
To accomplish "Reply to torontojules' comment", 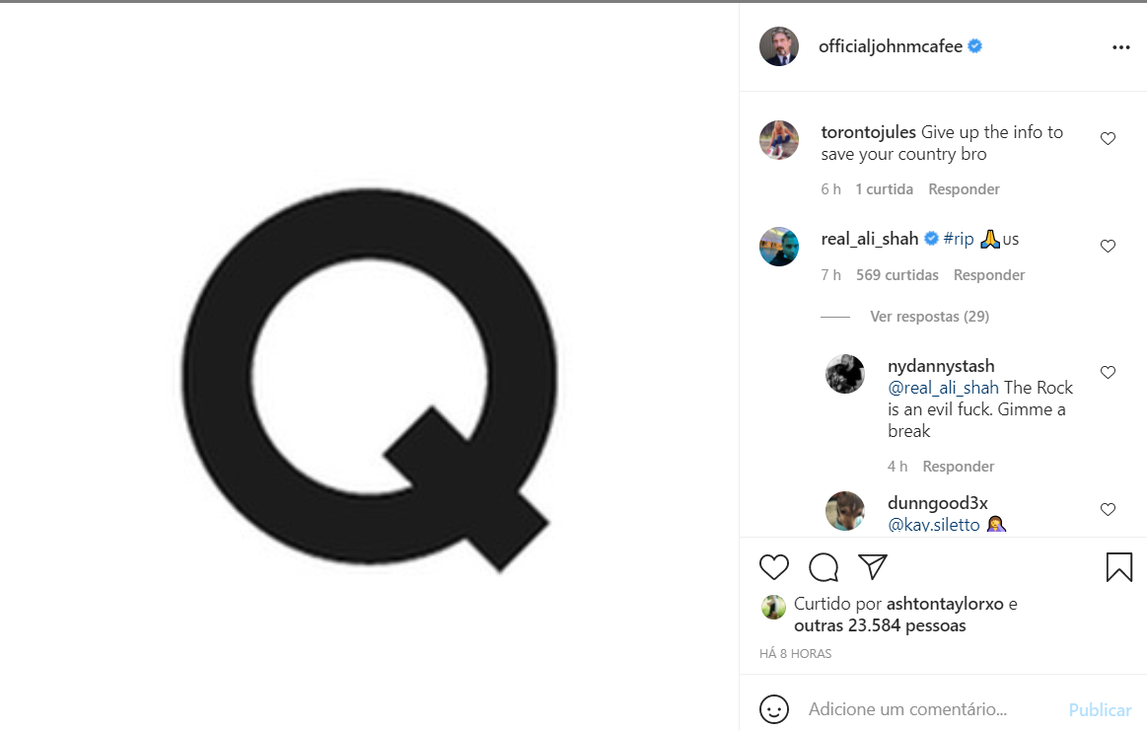I will coord(964,189).
